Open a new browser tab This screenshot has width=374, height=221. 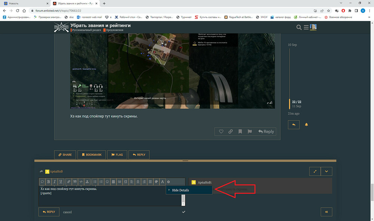click(x=104, y=3)
